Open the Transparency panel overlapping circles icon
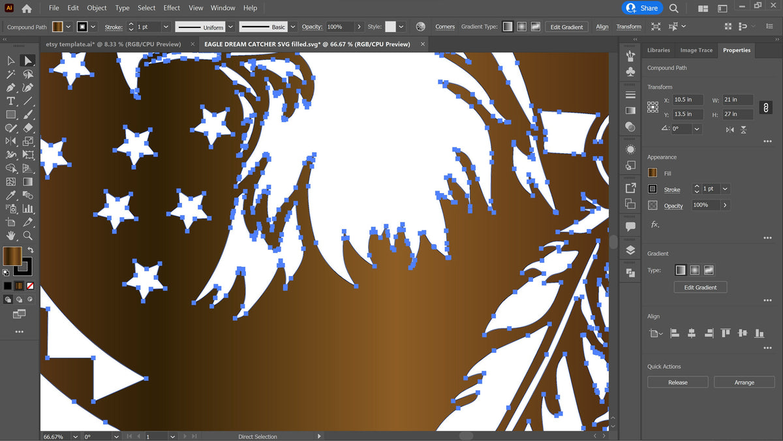783x441 pixels. (x=630, y=127)
